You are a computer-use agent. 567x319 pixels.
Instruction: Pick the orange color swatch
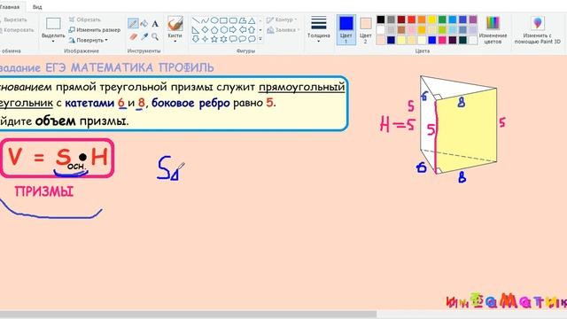[x=422, y=19]
